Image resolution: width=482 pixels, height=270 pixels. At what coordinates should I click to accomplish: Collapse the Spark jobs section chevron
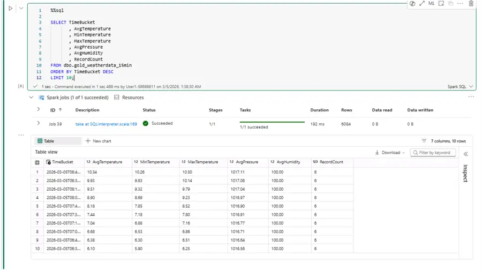click(x=31, y=97)
